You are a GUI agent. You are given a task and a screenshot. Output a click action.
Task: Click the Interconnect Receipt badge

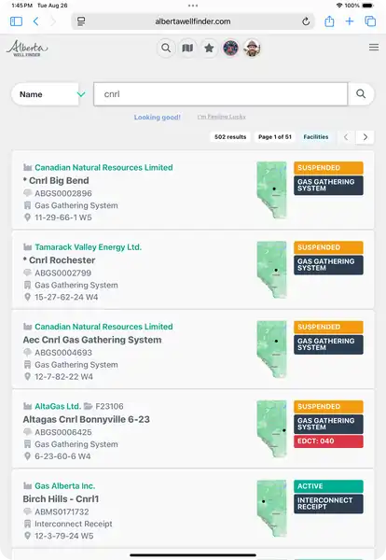click(328, 504)
